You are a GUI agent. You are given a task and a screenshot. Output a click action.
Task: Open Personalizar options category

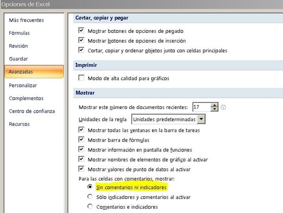coord(23,86)
